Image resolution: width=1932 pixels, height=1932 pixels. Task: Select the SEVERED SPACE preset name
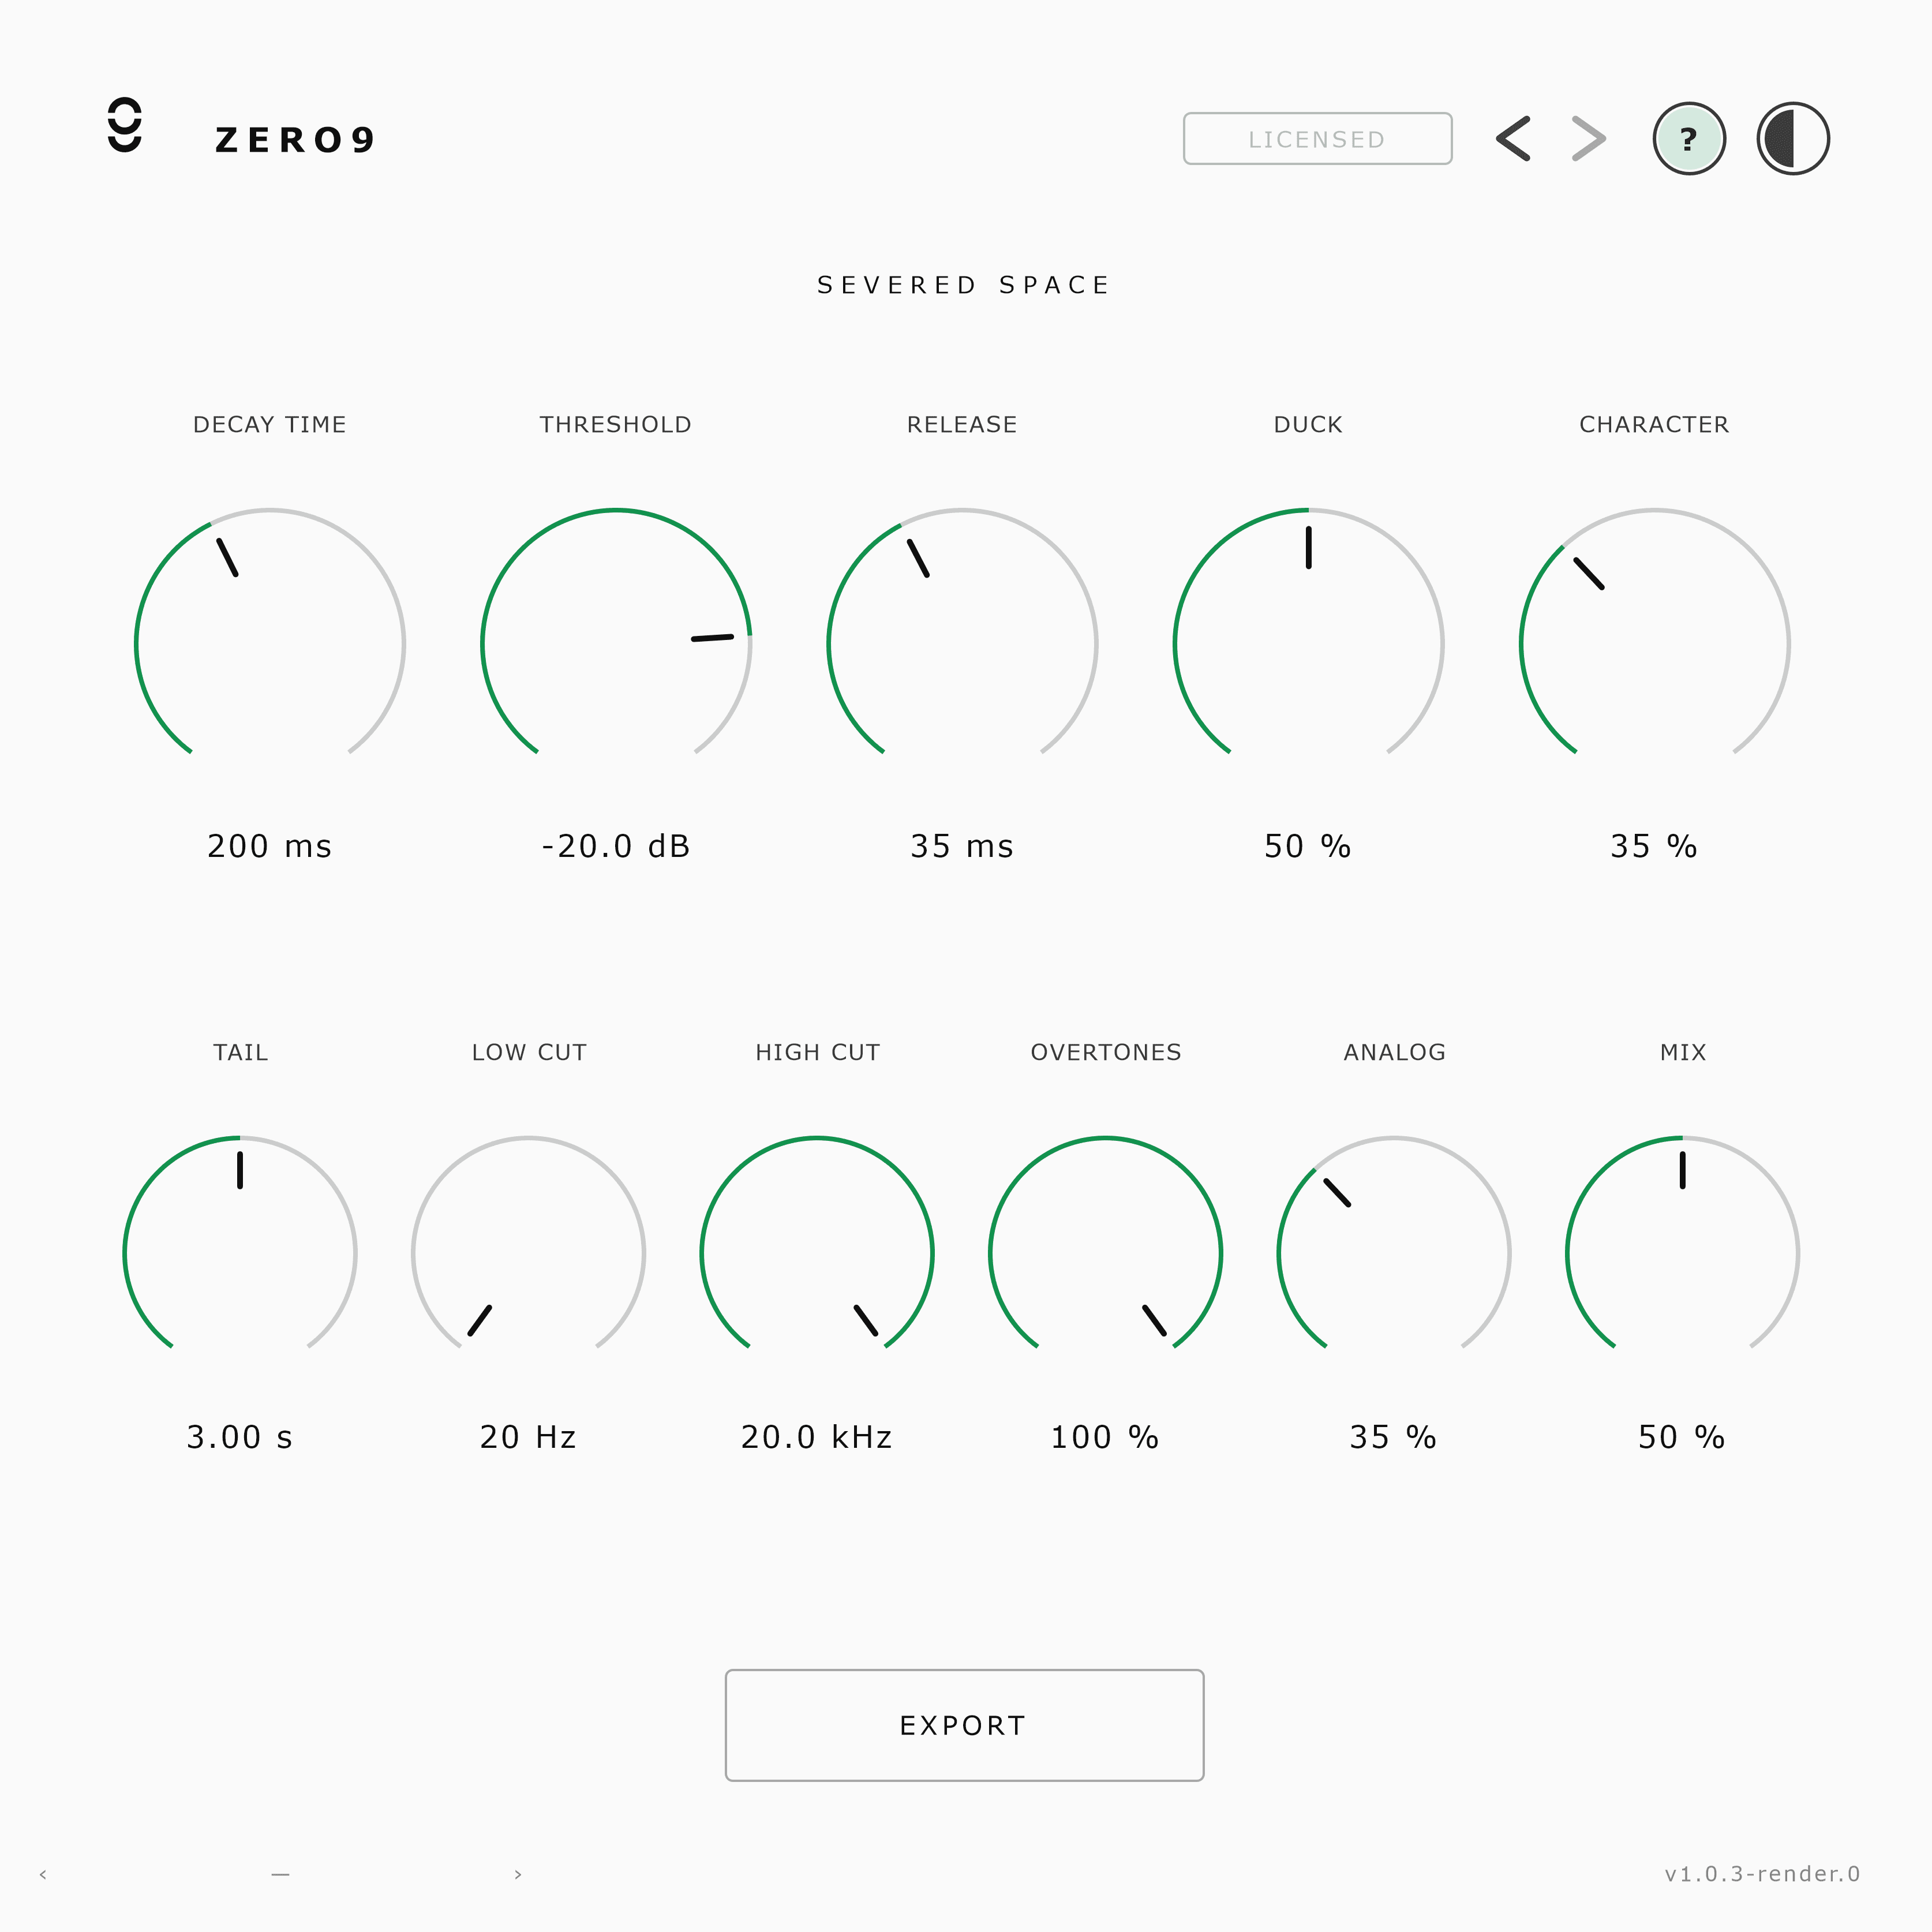click(964, 285)
